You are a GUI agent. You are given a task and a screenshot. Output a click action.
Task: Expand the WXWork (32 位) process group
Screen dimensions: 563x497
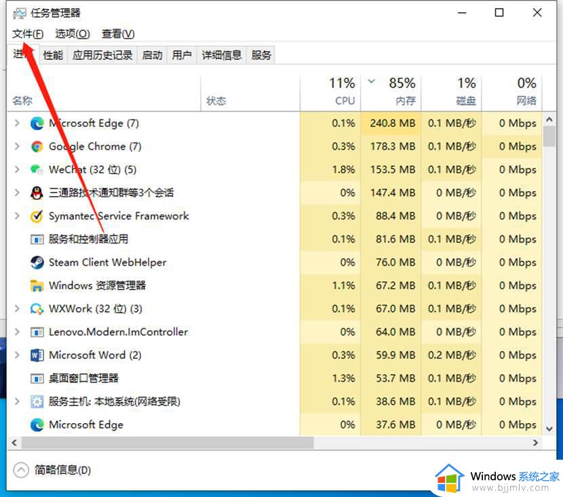(17, 309)
